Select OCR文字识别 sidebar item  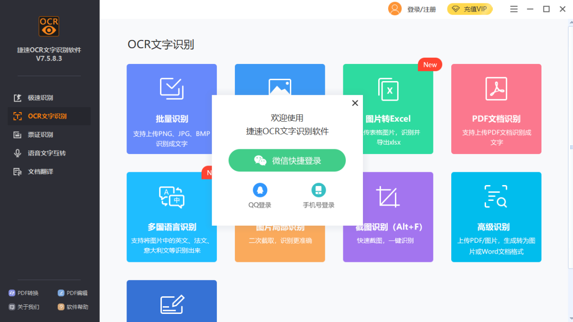[x=49, y=116]
